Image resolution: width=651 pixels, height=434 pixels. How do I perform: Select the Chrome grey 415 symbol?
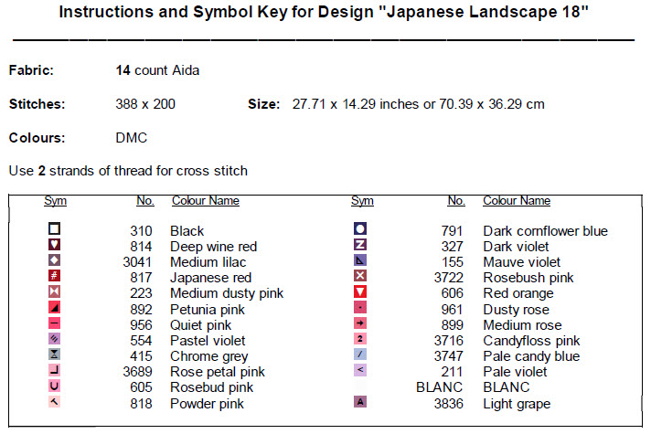click(55, 355)
